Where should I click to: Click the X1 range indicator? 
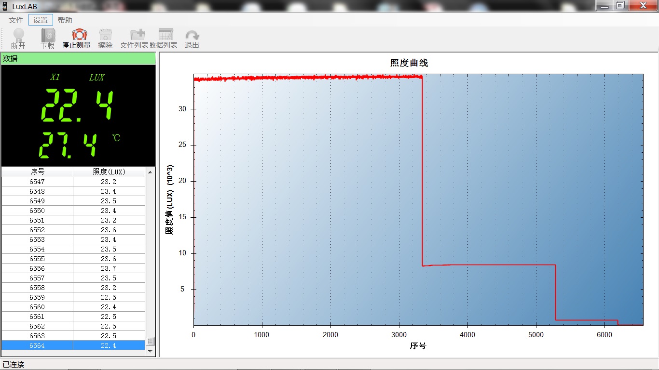[55, 77]
